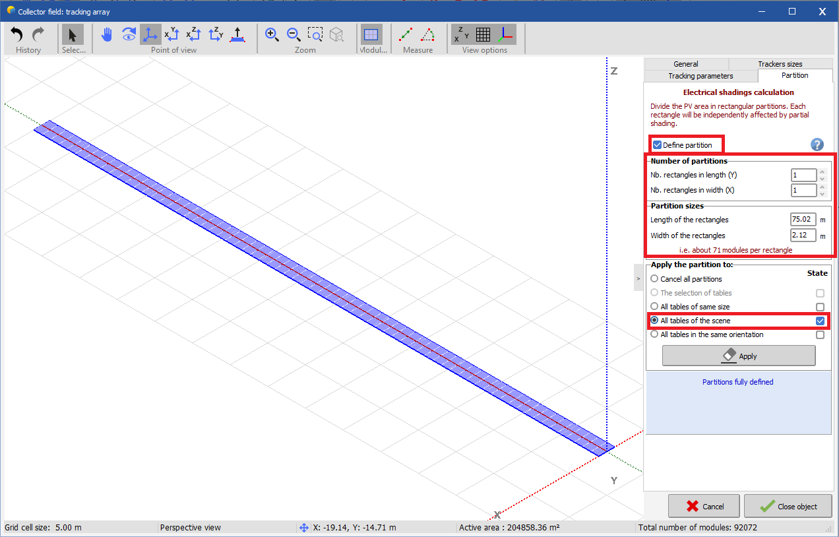Click the Apply button
Screen dimensions: 839x537
(737, 356)
